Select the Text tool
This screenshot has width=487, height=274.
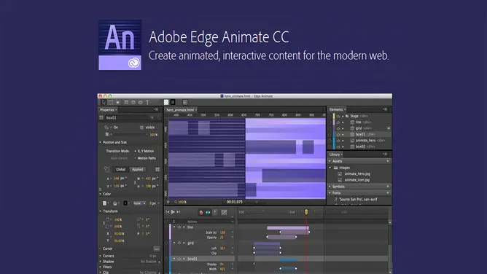[147, 102]
